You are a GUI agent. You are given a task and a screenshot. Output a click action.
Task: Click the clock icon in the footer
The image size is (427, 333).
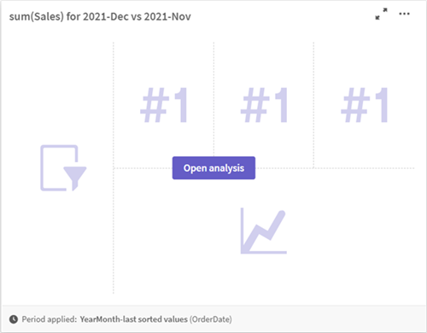point(14,319)
